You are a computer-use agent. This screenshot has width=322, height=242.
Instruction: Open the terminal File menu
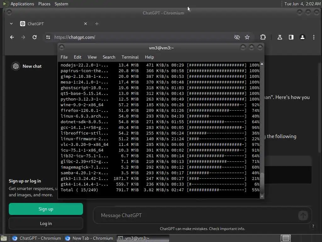click(64, 57)
